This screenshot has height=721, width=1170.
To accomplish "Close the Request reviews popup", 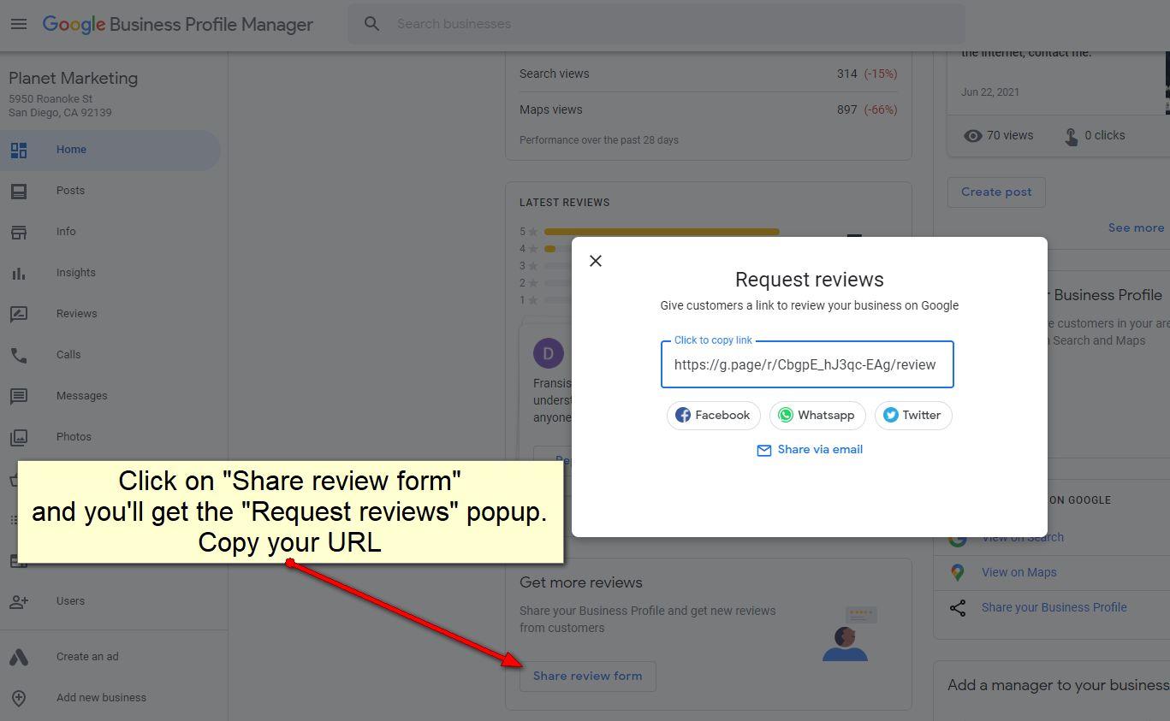I will pos(596,261).
